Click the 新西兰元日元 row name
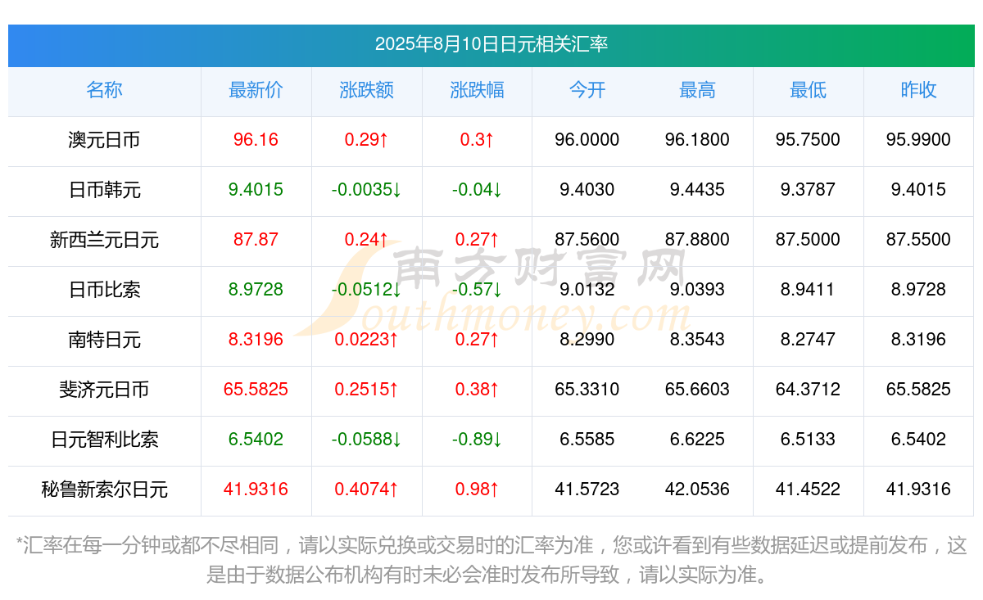This screenshot has width=983, height=600. tap(104, 240)
